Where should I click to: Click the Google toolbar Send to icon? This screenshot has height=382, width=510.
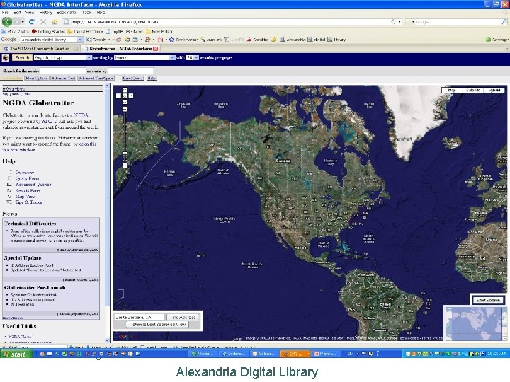coord(249,40)
